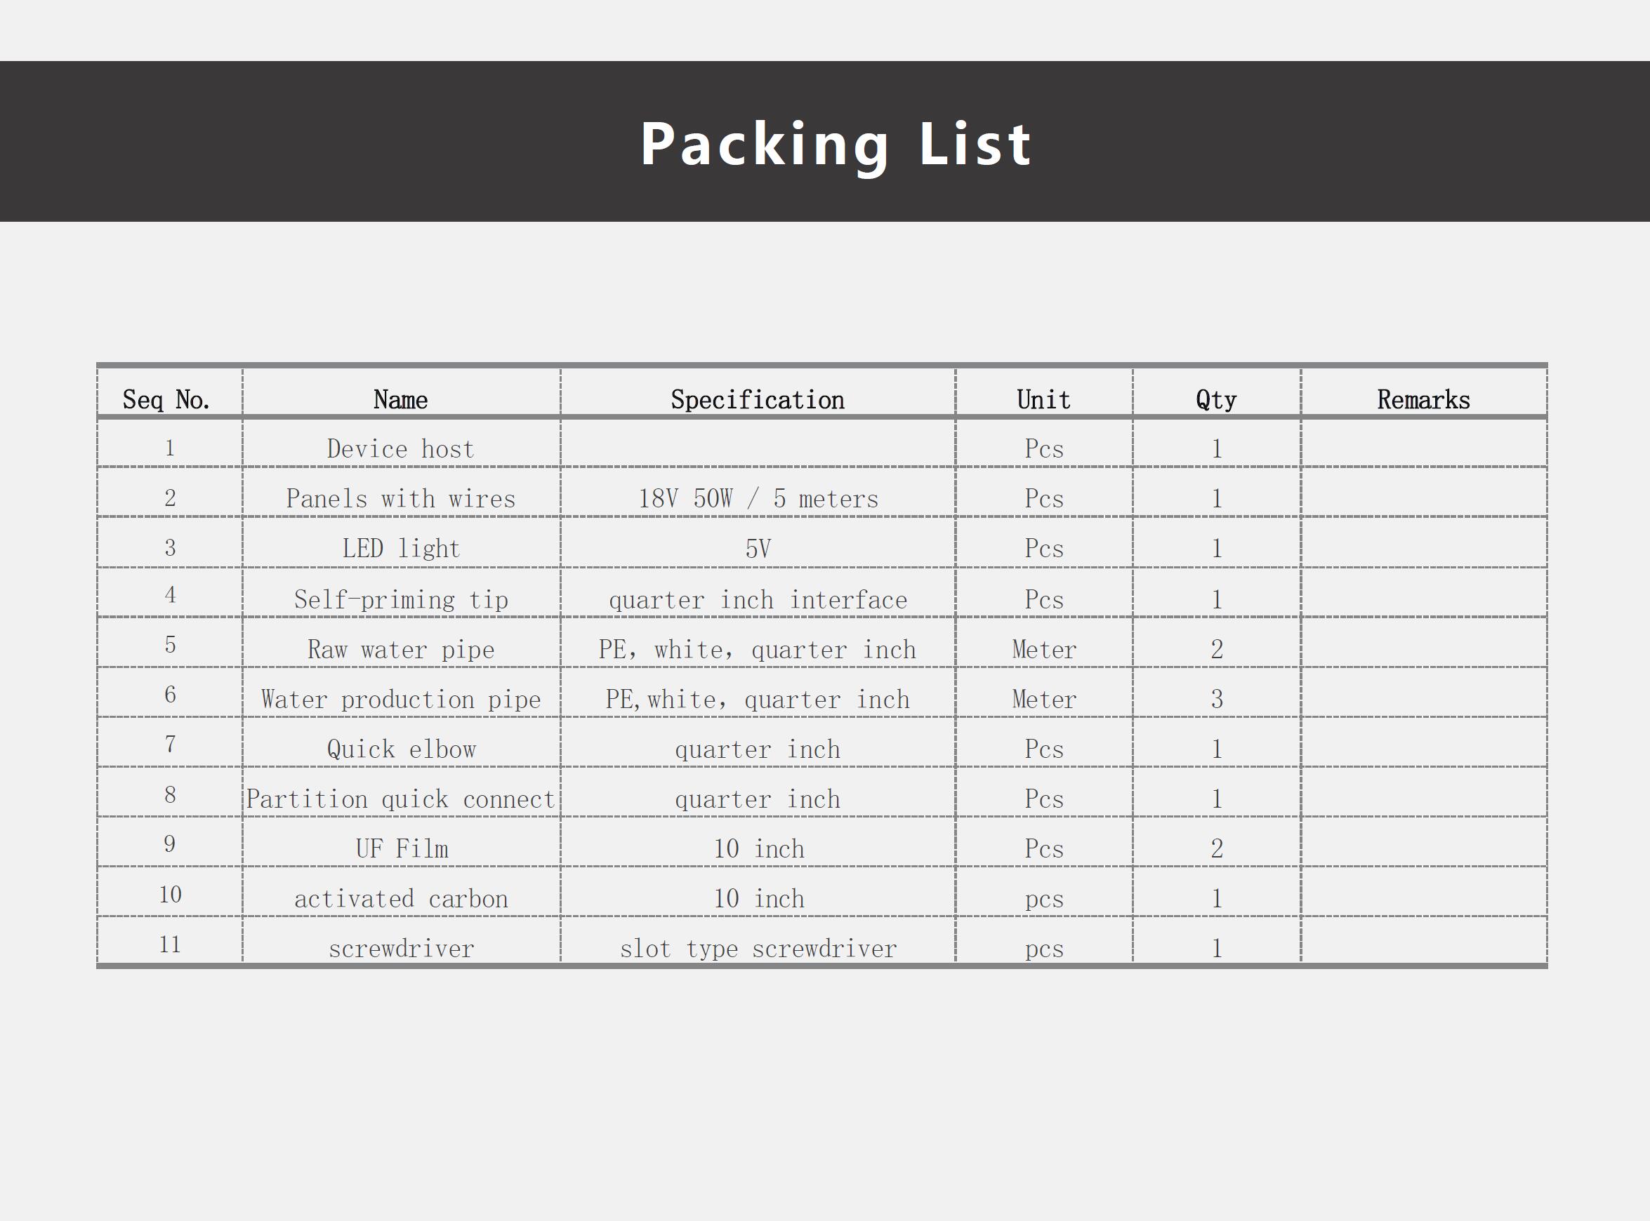Select the Water production pipe cell
The image size is (1650, 1221).
pos(401,699)
